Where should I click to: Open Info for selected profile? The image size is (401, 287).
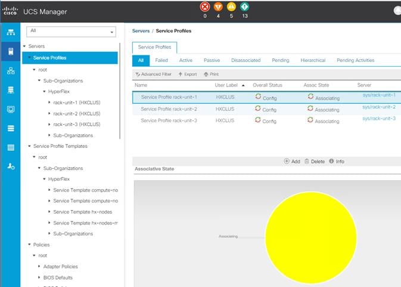(x=337, y=161)
